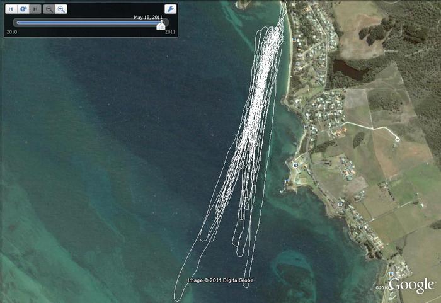Click the 2011 end year label
The height and width of the screenshot is (303, 441).
click(170, 32)
